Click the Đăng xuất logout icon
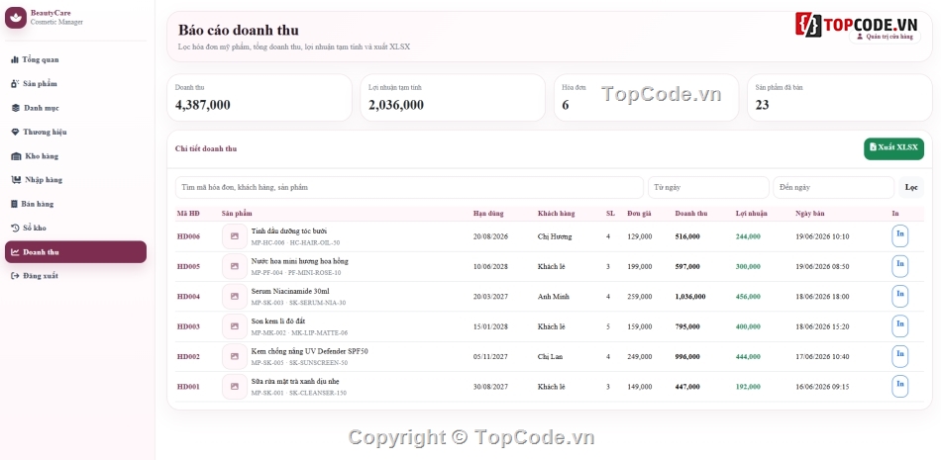 point(16,276)
